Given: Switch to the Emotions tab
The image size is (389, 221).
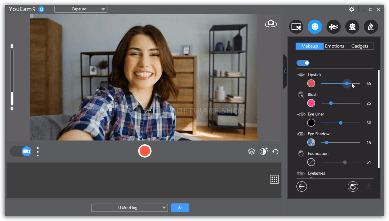Looking at the screenshot, I should click(x=334, y=46).
